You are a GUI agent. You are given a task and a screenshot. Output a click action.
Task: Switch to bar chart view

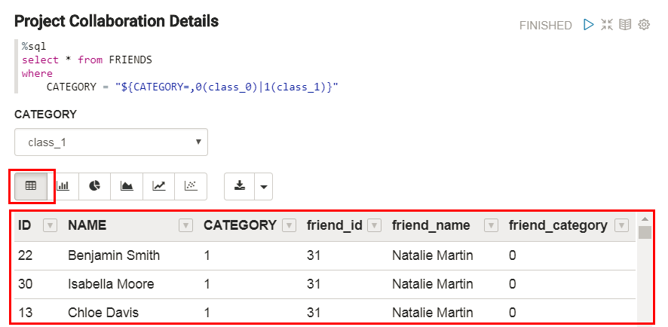[63, 185]
